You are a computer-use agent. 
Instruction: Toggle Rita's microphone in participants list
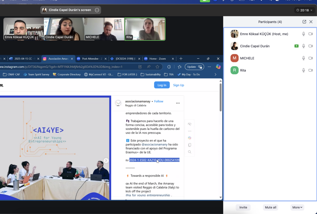tap(303, 70)
